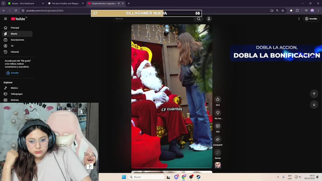Open OBS Studio from the taskbar
This screenshot has width=322, height=181.
[x=191, y=177]
